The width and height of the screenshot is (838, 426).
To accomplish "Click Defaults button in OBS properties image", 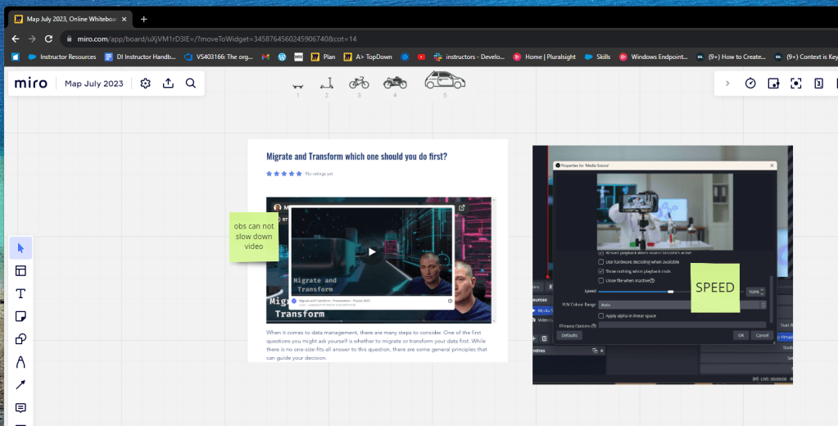I will [569, 335].
